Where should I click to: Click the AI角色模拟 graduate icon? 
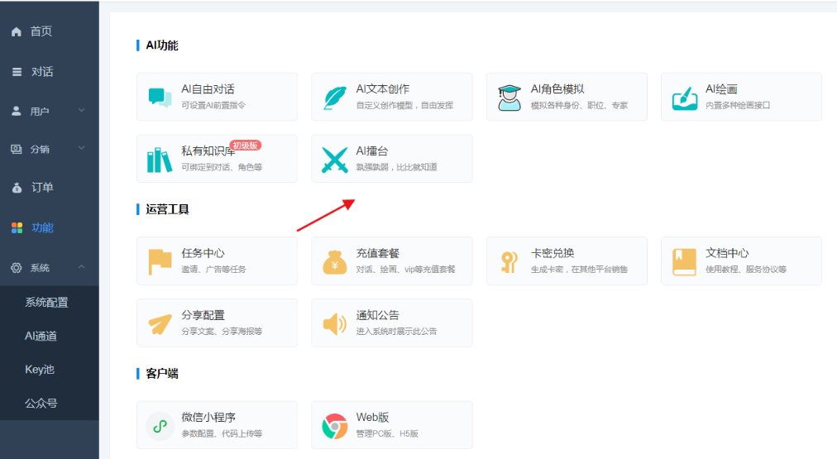[509, 98]
